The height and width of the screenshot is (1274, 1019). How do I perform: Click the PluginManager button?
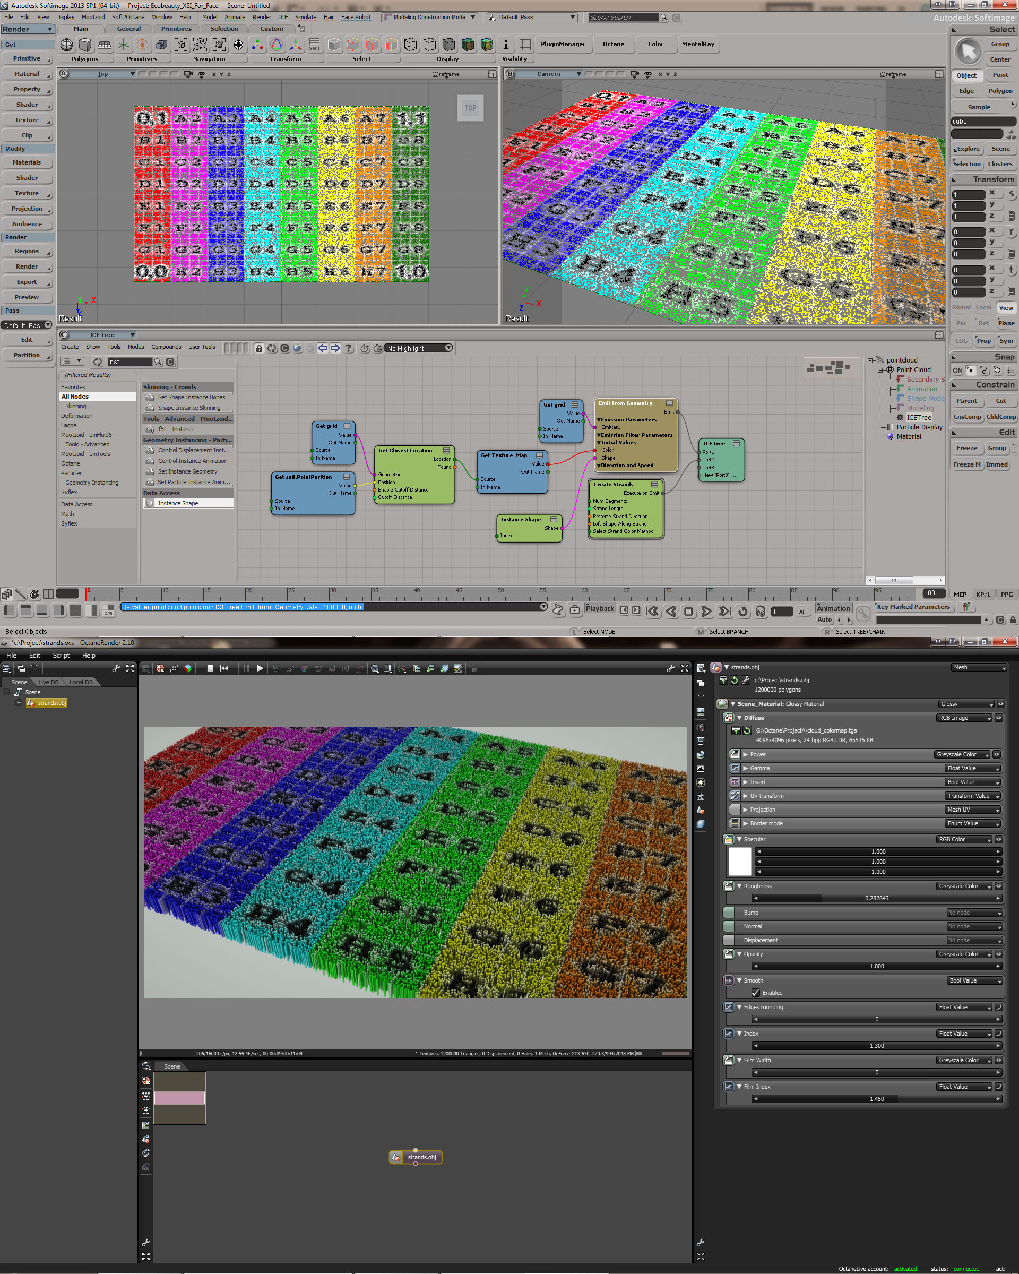click(563, 44)
